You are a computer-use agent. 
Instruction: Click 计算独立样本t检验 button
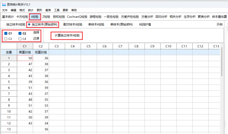tap(67, 36)
